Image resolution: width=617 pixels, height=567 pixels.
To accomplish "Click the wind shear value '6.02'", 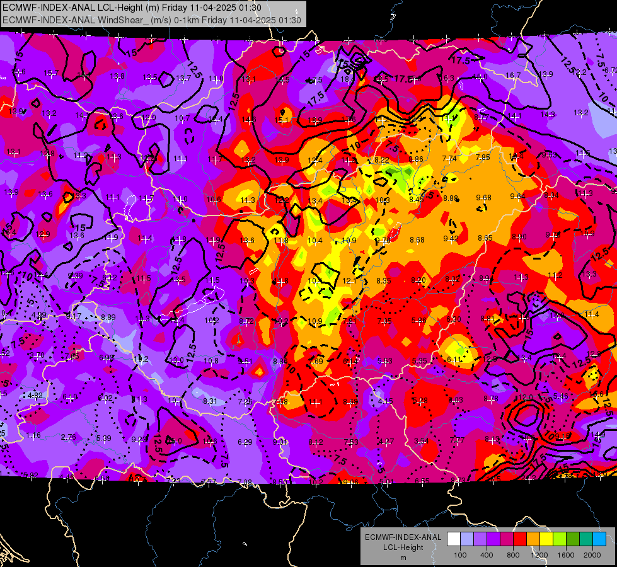I will tap(105, 398).
